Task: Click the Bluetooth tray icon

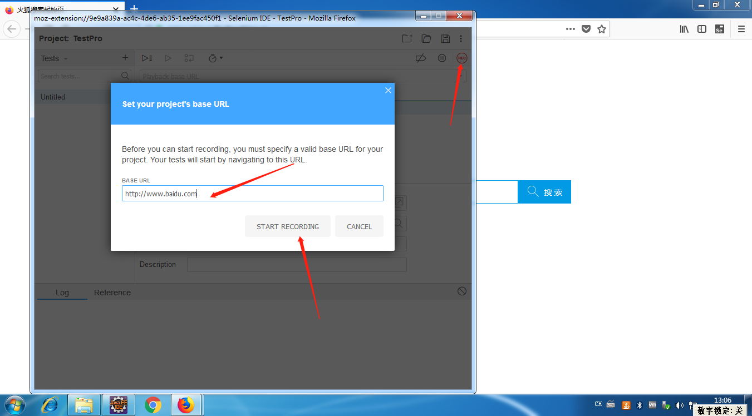Action: tap(640, 405)
